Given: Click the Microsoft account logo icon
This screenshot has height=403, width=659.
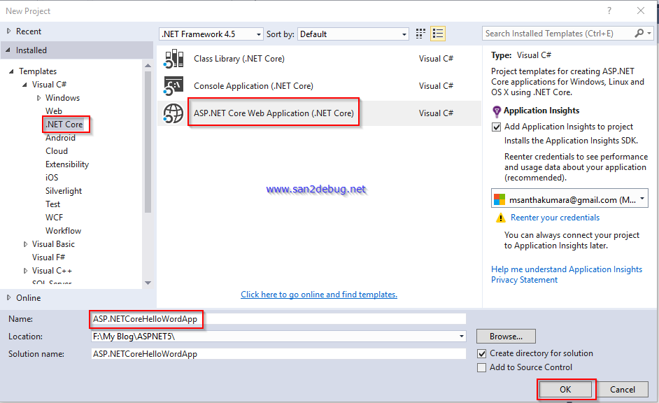Looking at the screenshot, I should (x=499, y=199).
